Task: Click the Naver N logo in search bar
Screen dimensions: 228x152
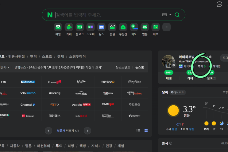Action: pos(50,15)
